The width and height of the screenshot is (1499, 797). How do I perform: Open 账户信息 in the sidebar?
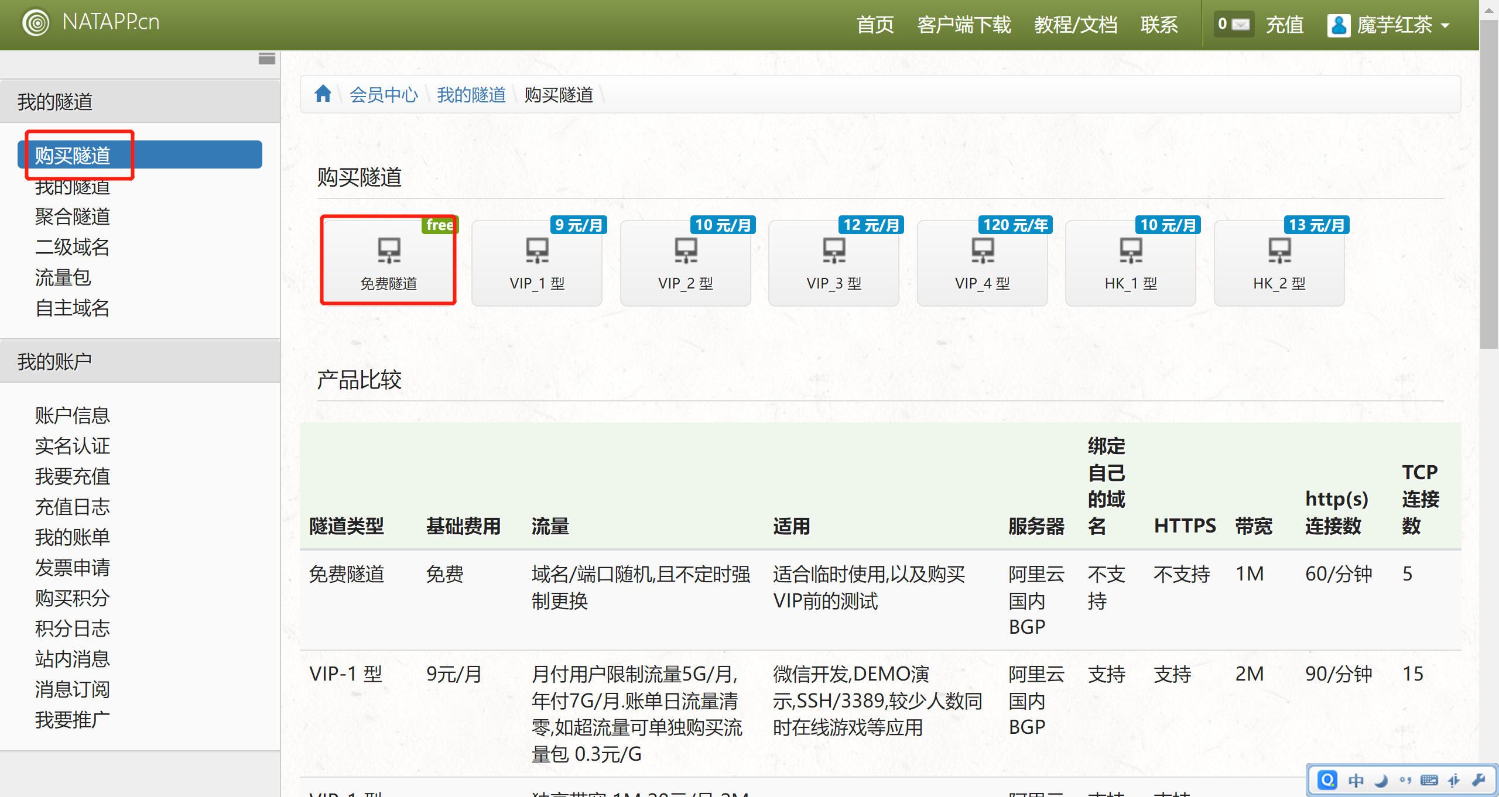click(73, 415)
